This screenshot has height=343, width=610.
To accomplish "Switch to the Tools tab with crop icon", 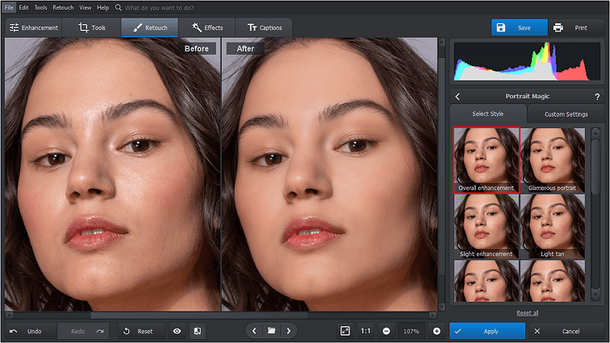I will click(x=92, y=27).
